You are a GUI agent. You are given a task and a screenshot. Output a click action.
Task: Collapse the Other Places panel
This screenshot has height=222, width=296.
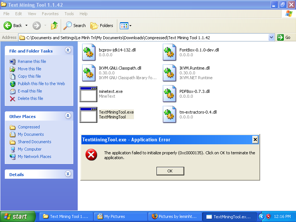pos(68,116)
